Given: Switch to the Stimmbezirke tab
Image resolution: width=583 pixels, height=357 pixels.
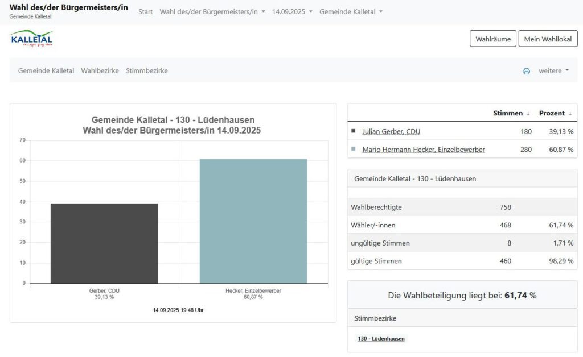Looking at the screenshot, I should [x=146, y=70].
